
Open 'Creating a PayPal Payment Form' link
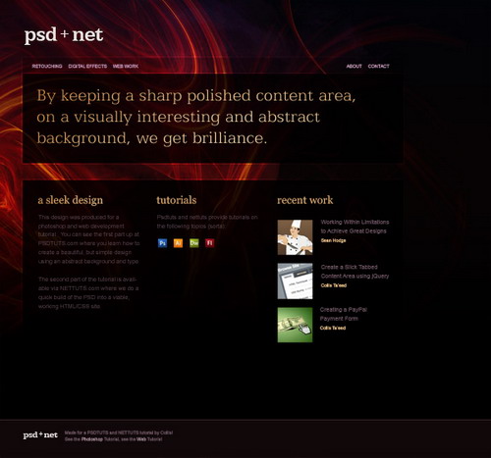point(344,314)
